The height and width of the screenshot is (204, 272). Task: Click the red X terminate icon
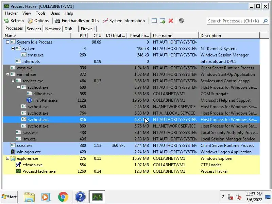click(171, 21)
